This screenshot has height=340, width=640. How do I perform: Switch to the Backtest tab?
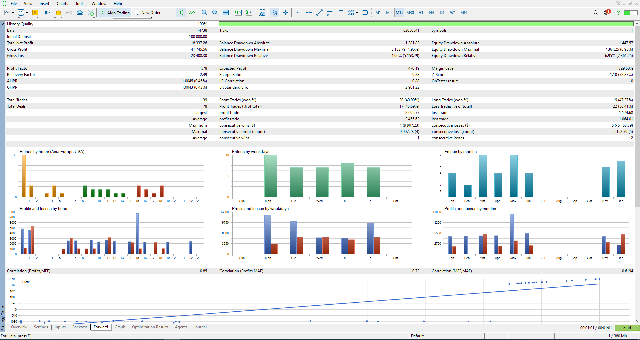80,327
